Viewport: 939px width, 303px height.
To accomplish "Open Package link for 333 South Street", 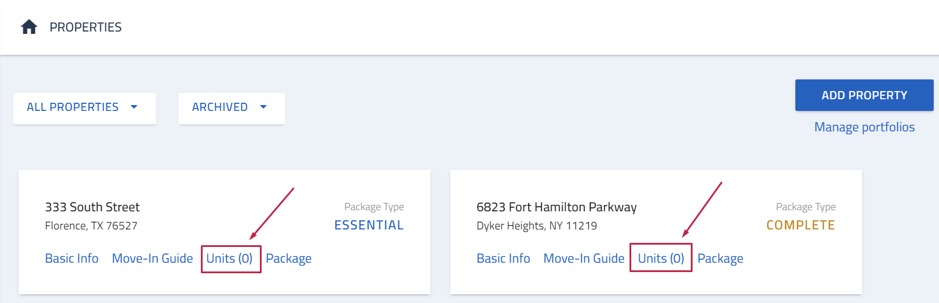I will point(288,259).
